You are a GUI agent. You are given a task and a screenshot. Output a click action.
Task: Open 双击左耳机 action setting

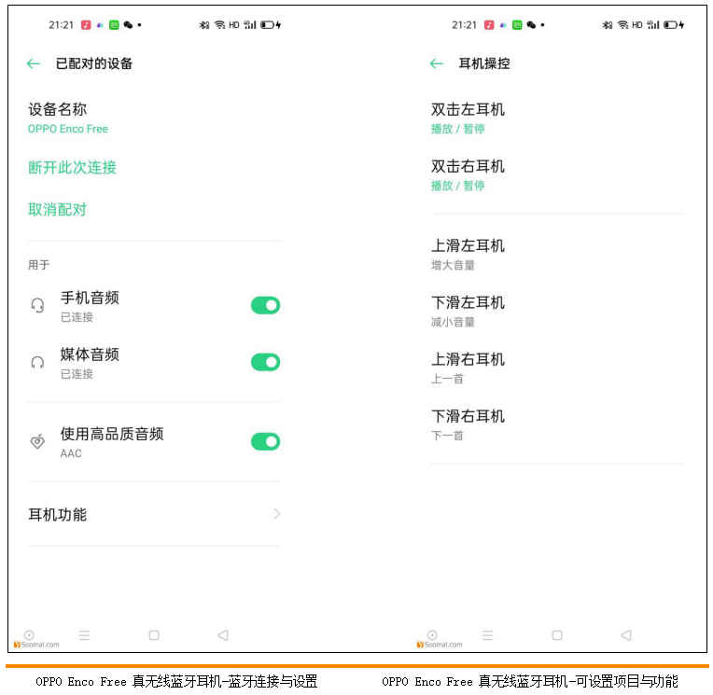pyautogui.click(x=557, y=118)
